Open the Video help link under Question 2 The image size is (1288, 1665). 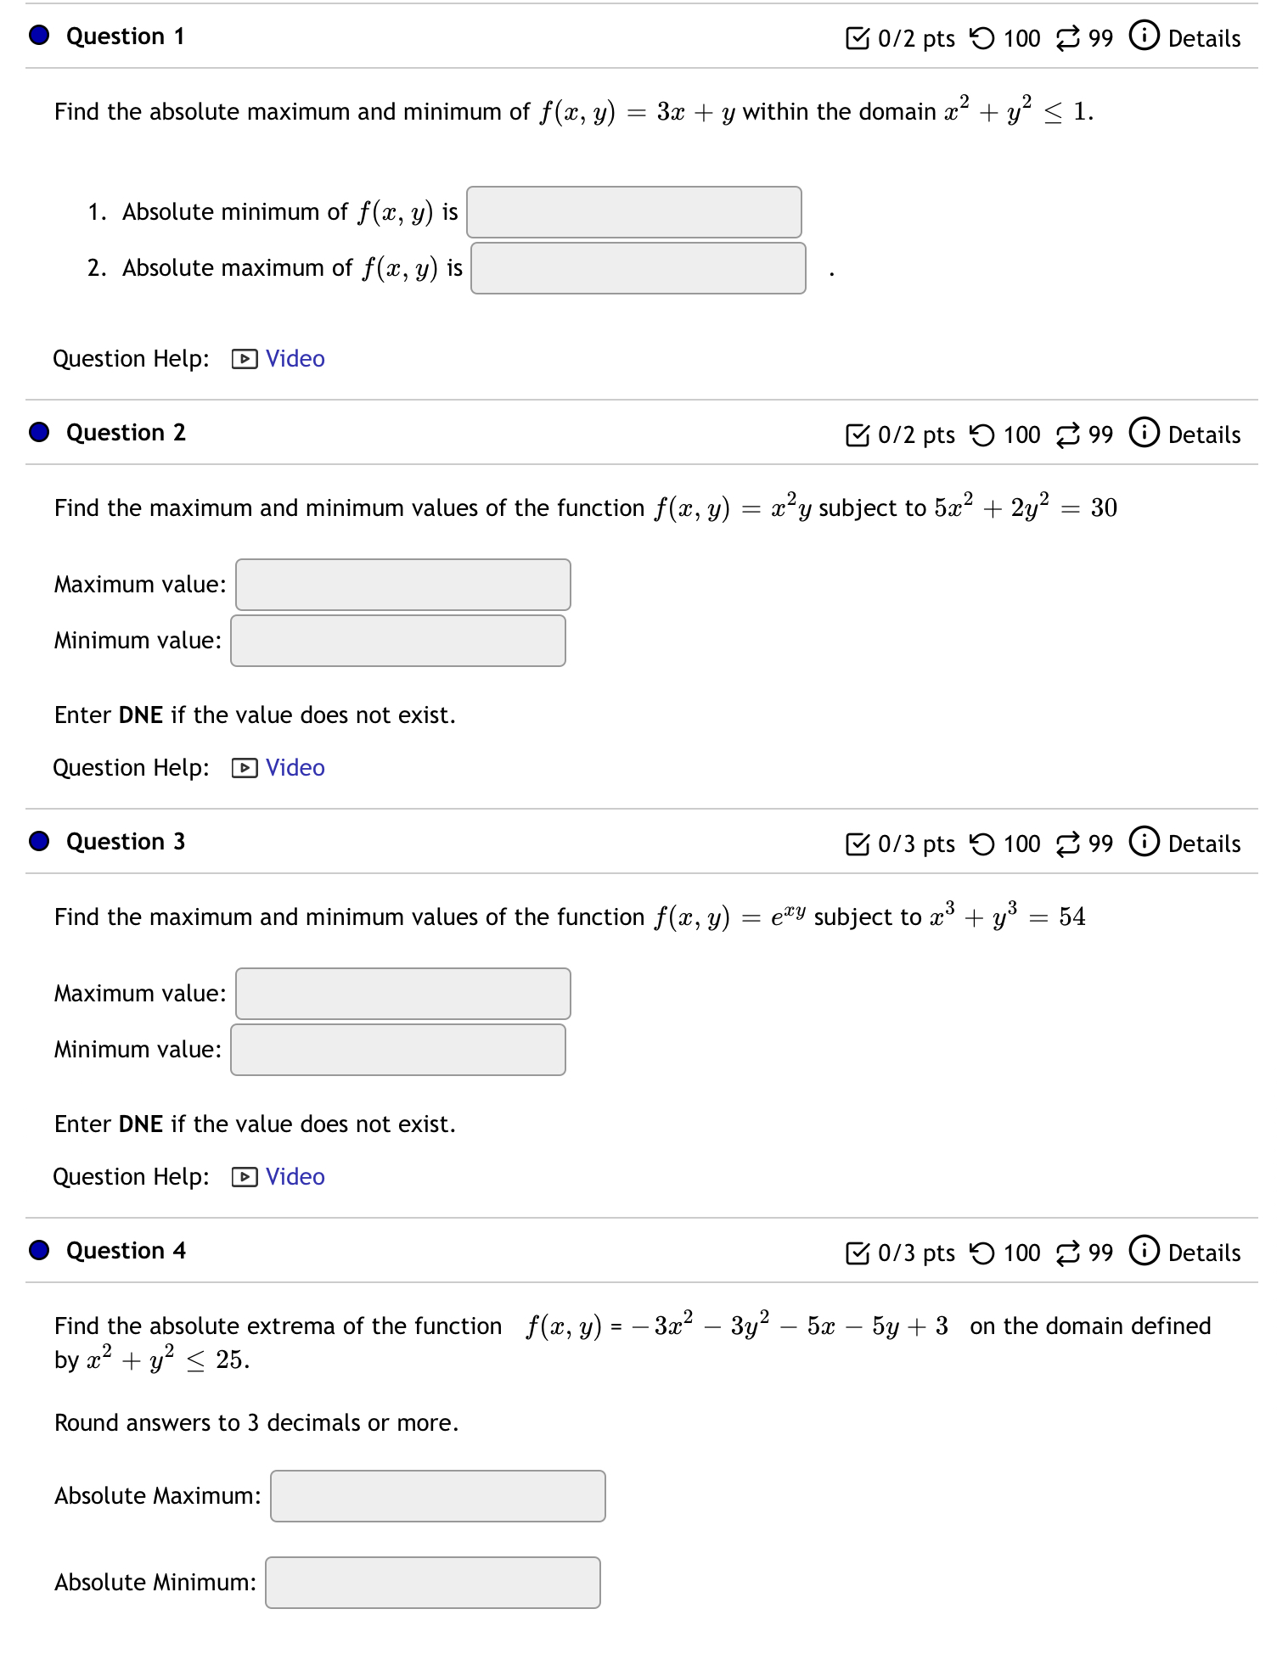point(294,767)
